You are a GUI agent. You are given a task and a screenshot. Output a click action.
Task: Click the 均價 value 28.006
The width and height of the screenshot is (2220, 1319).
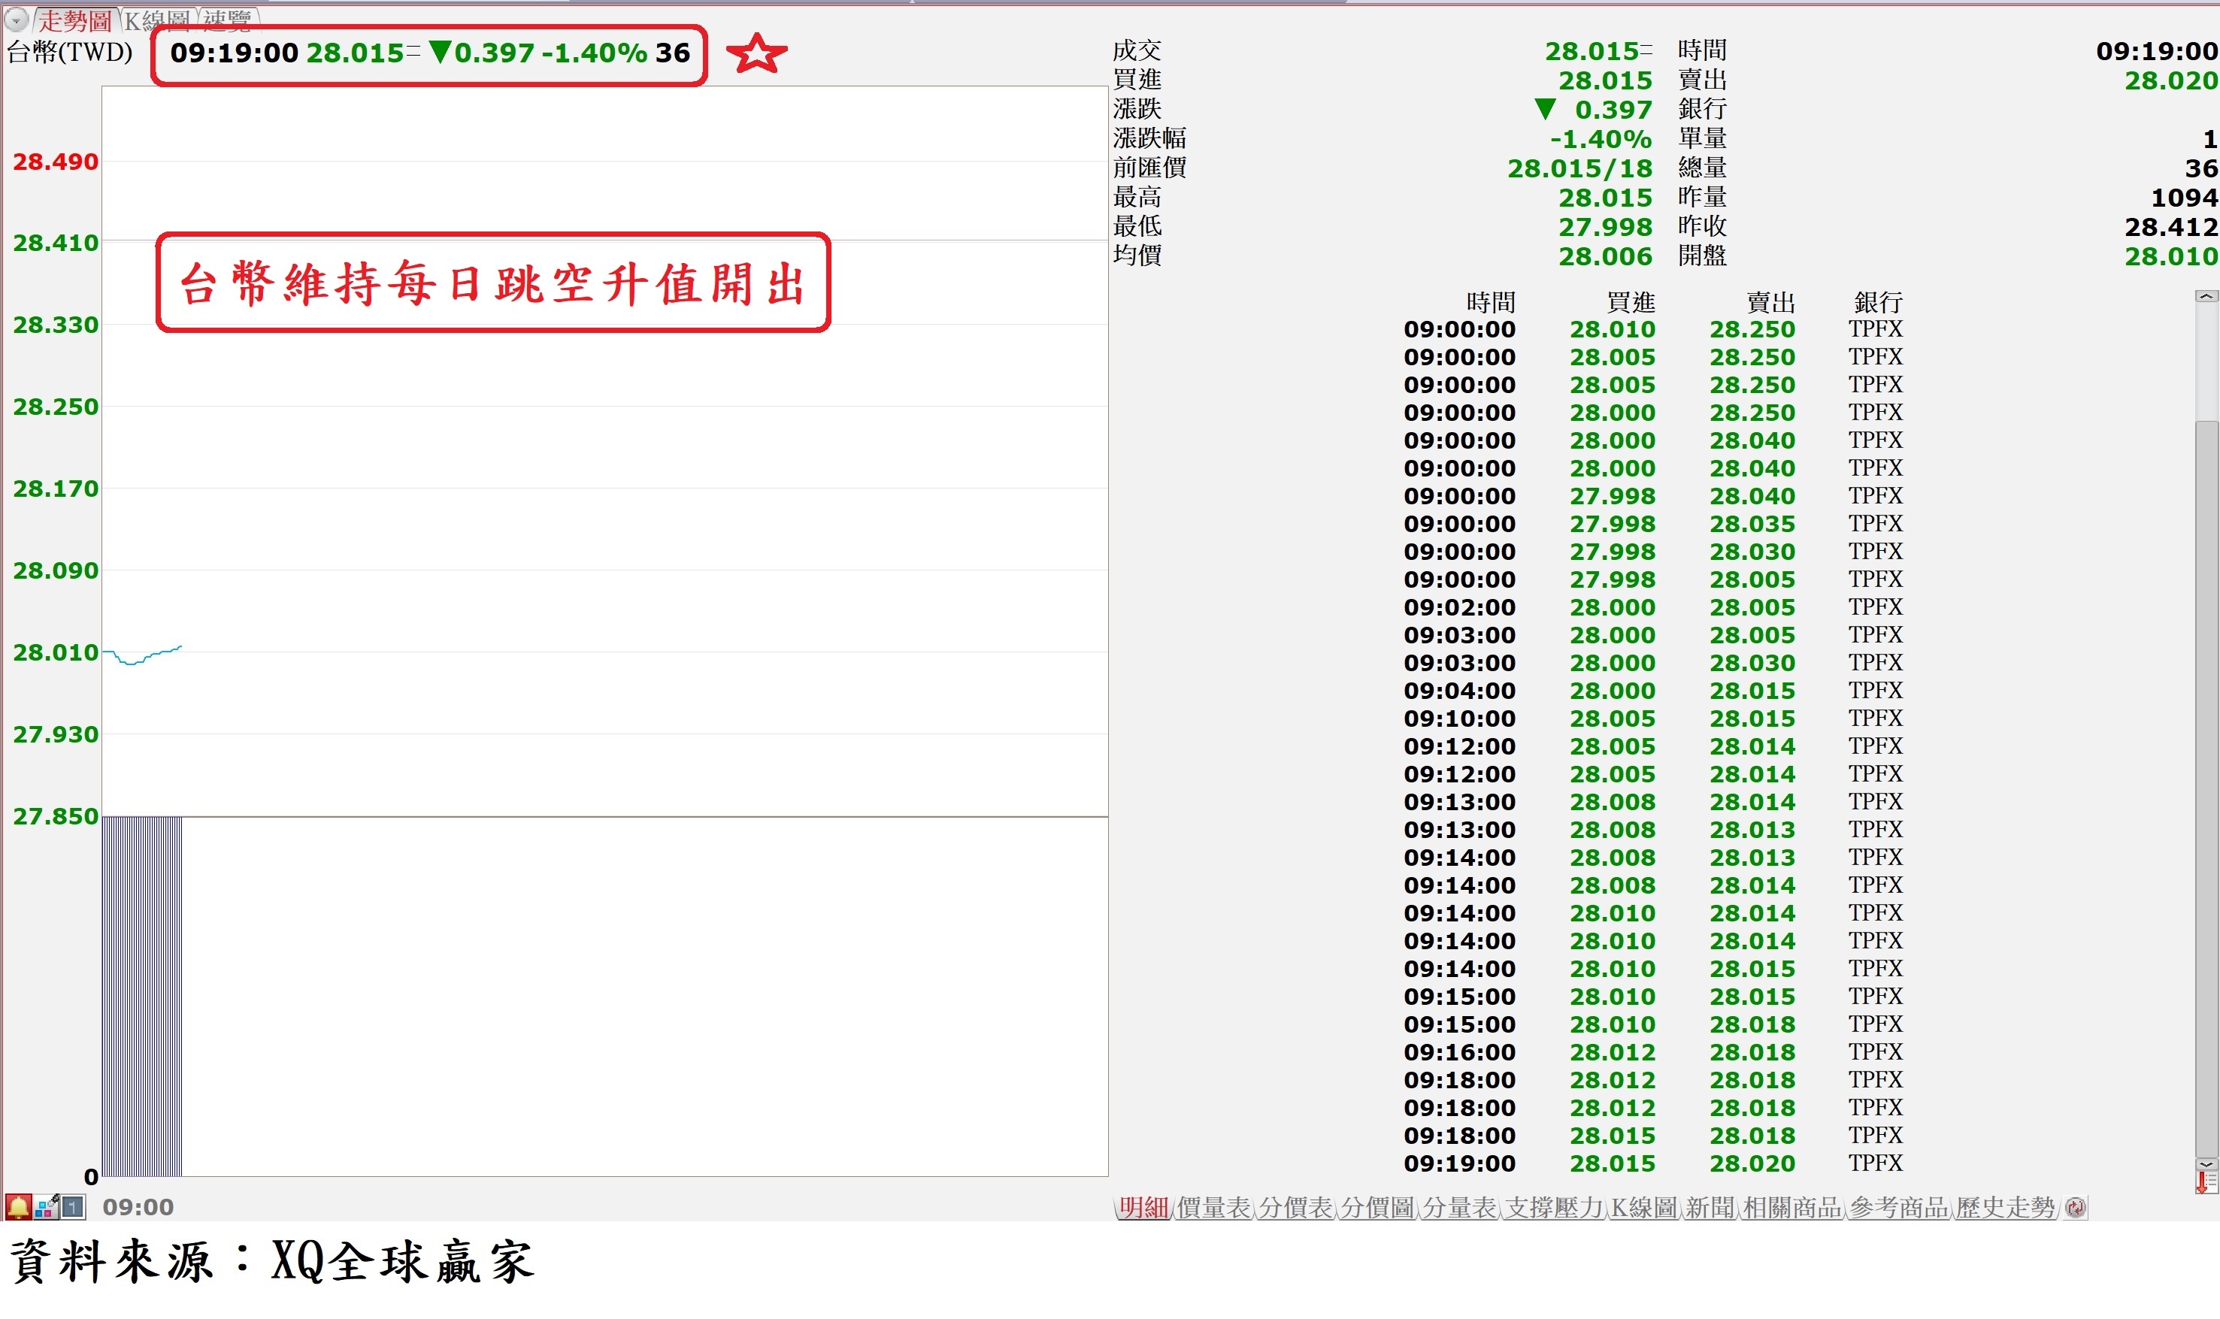(1605, 256)
